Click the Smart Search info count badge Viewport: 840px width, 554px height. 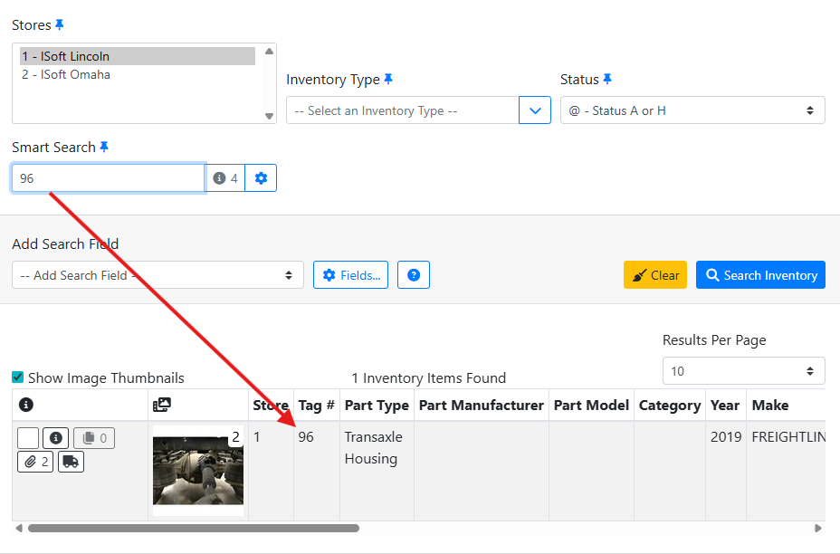(x=225, y=178)
